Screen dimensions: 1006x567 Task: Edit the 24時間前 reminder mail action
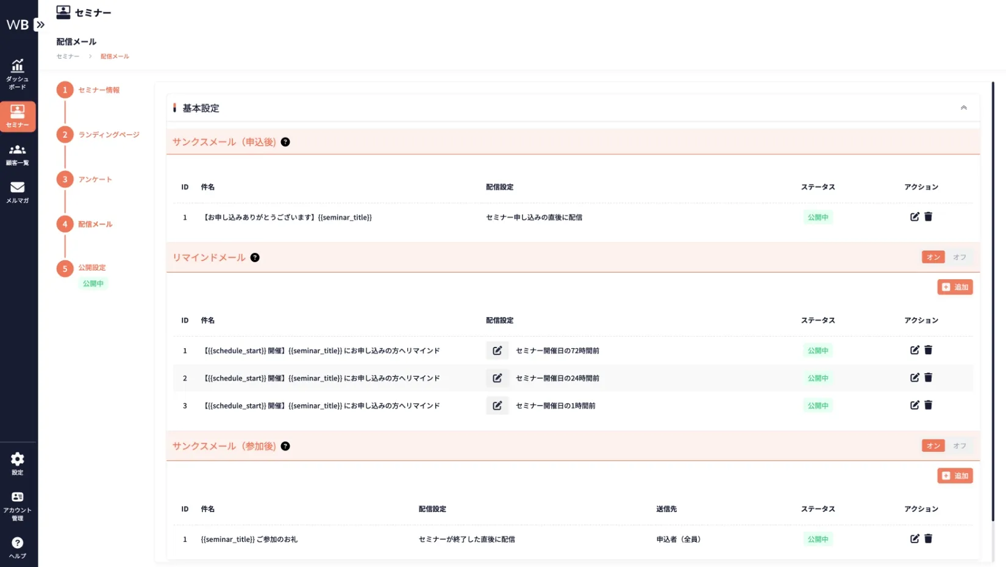(x=915, y=377)
